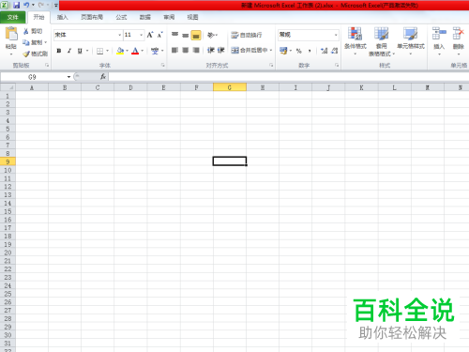
Task: Apply yellow fill color bucket
Action: (120, 51)
